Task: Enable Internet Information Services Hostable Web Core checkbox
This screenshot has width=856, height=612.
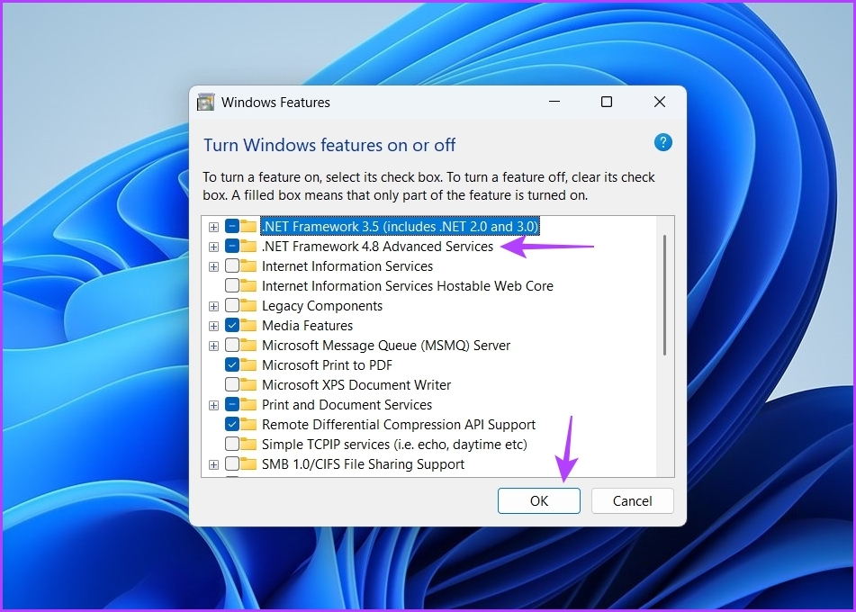Action: tap(232, 285)
